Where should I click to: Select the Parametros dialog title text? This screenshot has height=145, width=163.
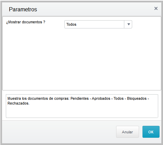click(x=23, y=9)
